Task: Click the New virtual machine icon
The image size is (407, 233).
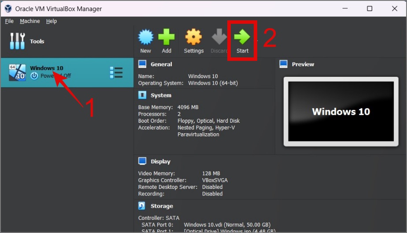Action: click(146, 37)
